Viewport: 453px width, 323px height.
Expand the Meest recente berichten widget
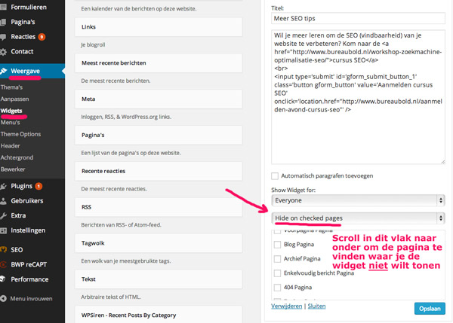(159, 63)
